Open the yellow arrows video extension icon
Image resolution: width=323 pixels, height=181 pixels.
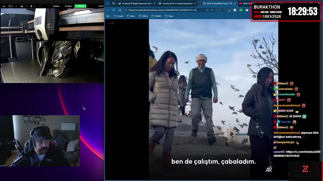[x=229, y=10]
